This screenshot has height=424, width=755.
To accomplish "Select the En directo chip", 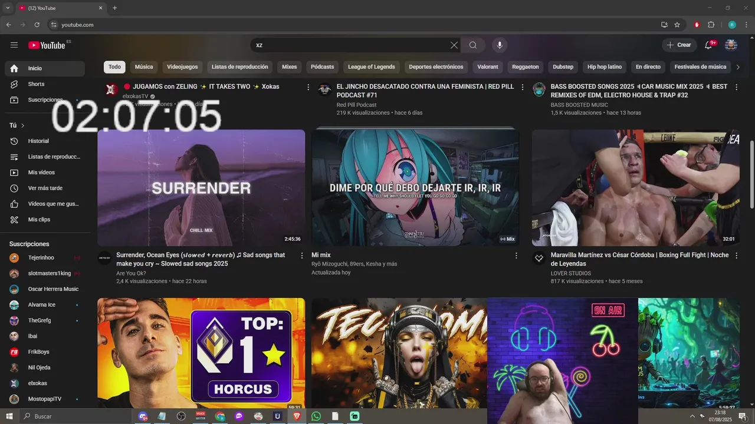I will pos(648,67).
